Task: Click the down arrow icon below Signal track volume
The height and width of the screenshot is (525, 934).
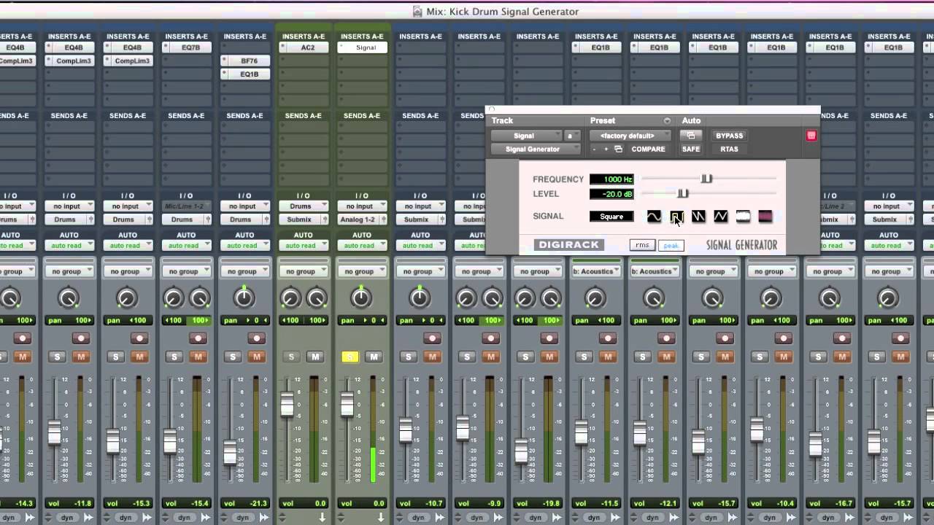Action: [380, 517]
